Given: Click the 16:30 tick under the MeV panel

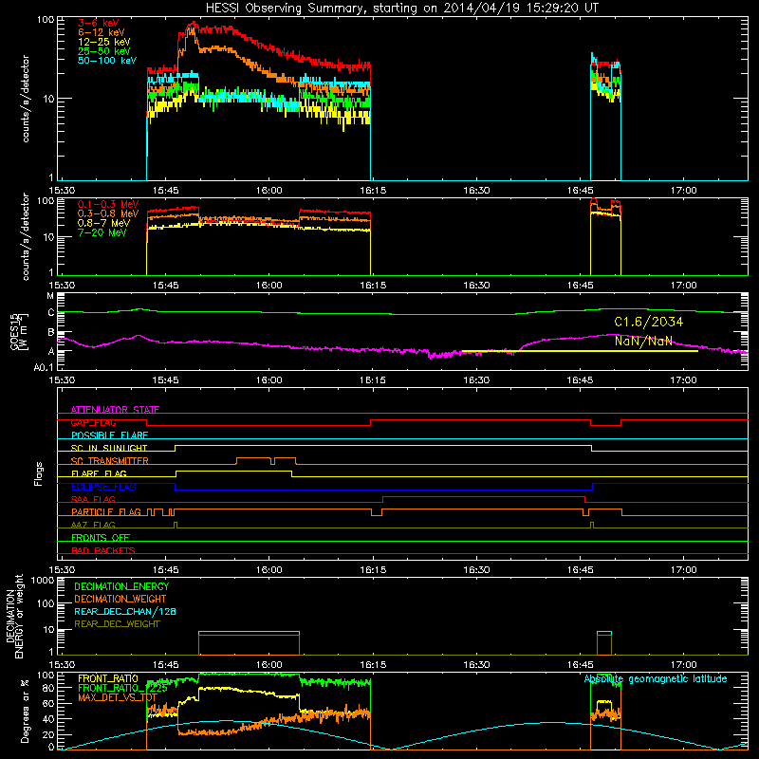Looking at the screenshot, I should pos(476,286).
